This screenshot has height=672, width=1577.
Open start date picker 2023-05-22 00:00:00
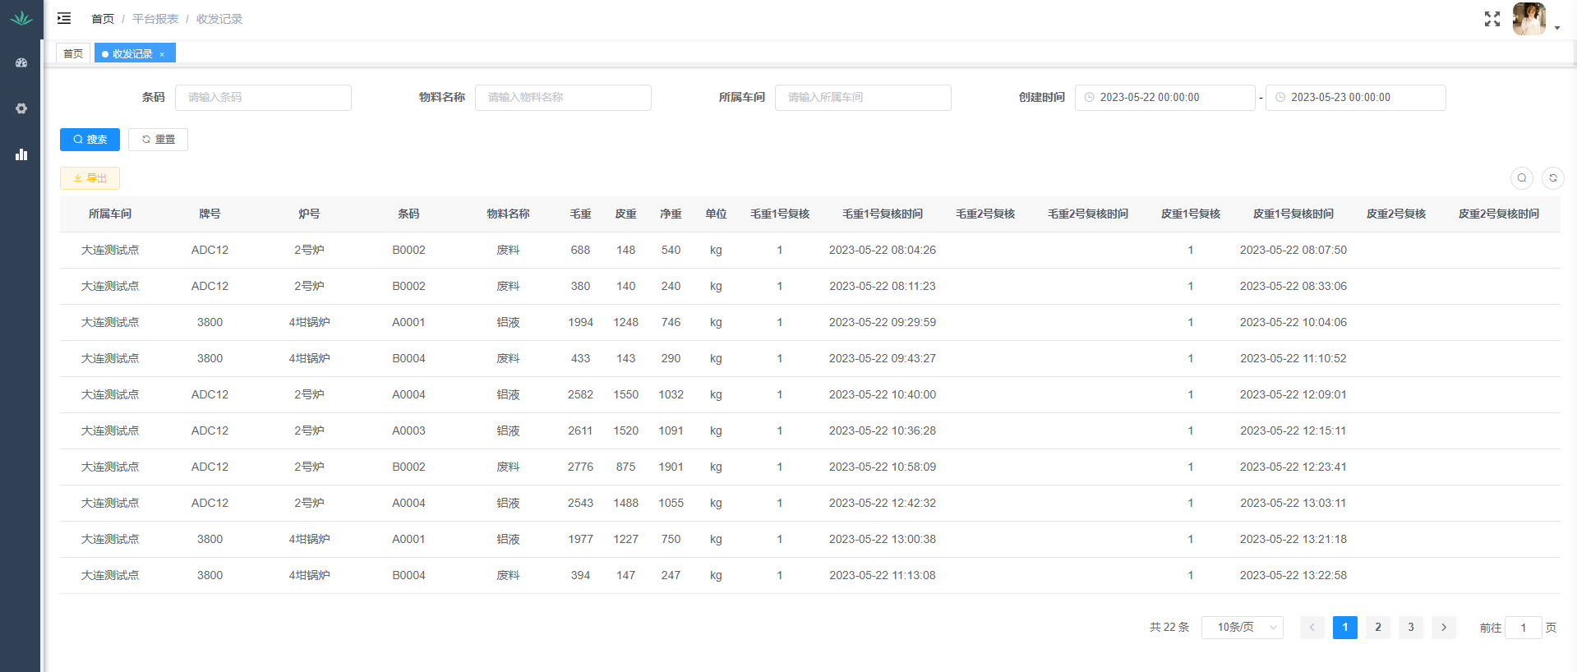pos(1164,97)
